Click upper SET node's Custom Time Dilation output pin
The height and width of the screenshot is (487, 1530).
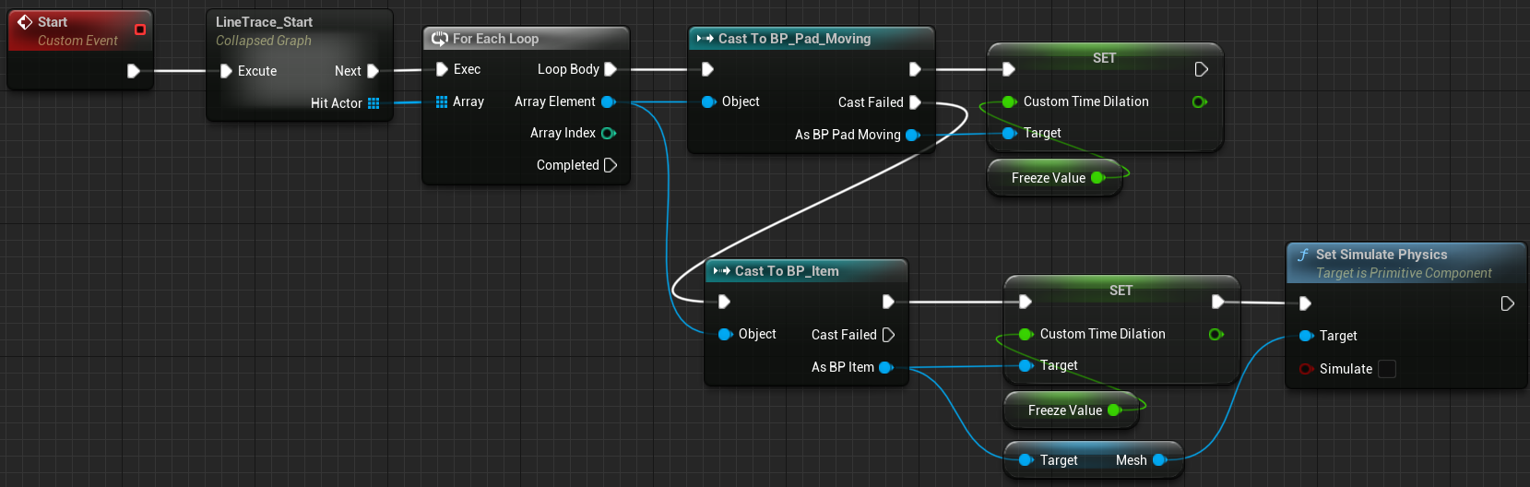click(1199, 101)
